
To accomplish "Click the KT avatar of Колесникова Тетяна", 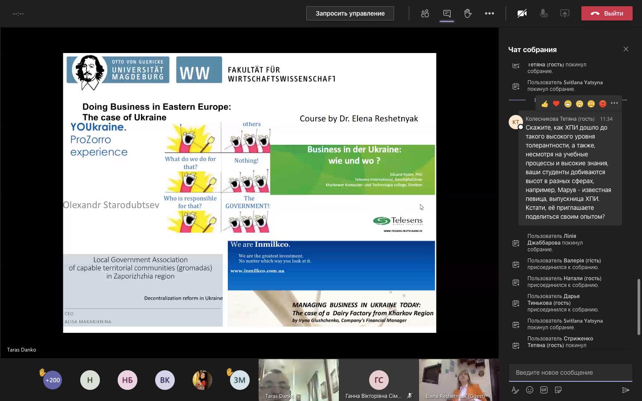I will tap(516, 122).
